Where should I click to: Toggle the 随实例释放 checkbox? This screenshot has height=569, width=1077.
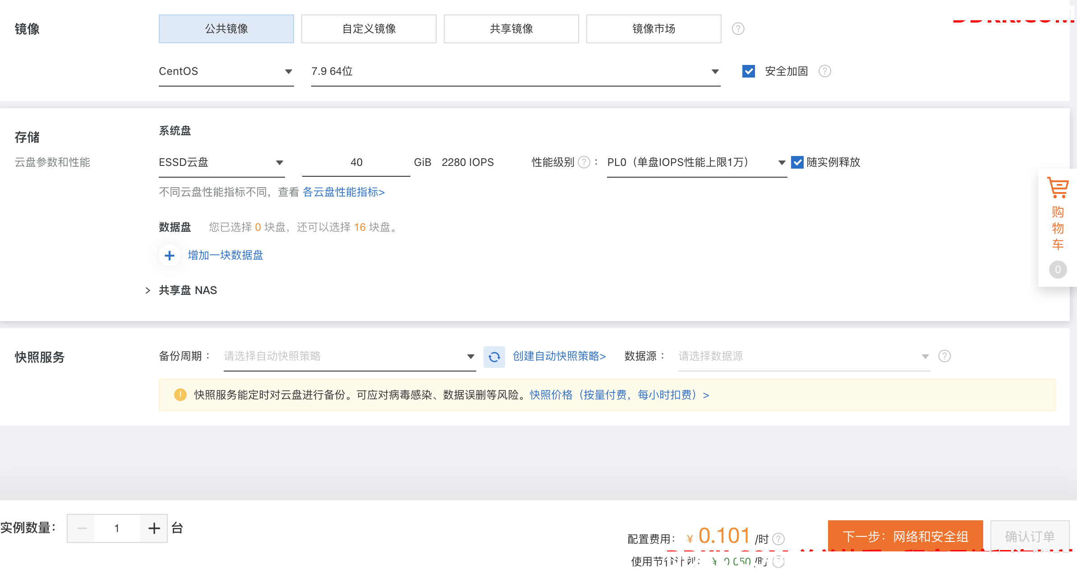pos(797,162)
